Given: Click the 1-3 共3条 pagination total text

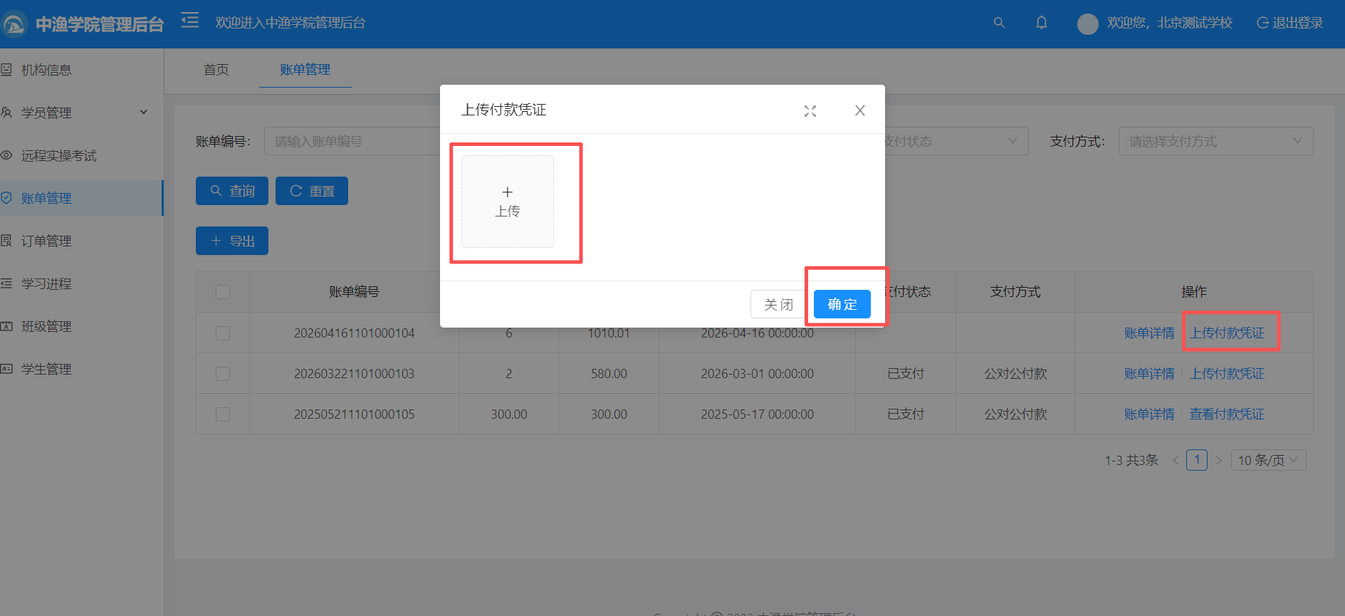Looking at the screenshot, I should pyautogui.click(x=1131, y=461).
